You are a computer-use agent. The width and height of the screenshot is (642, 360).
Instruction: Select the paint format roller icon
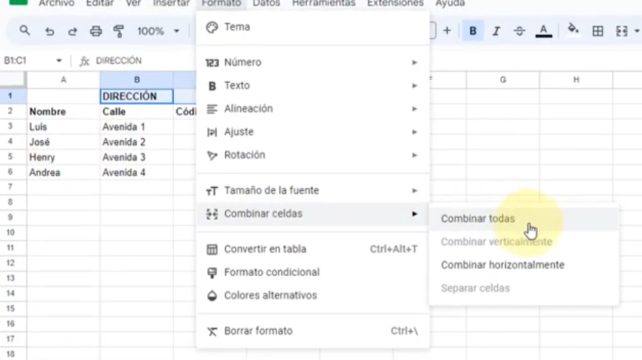[x=118, y=31]
